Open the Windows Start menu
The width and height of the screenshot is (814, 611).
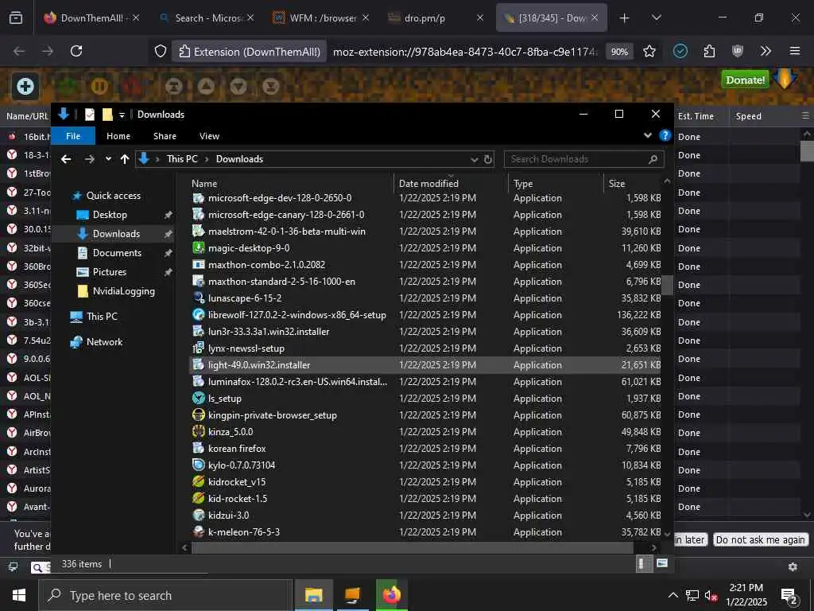point(19,595)
